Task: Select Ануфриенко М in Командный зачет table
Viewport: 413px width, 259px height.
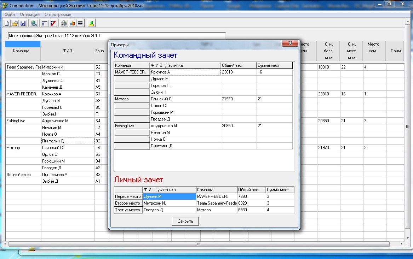Action: 185,126
